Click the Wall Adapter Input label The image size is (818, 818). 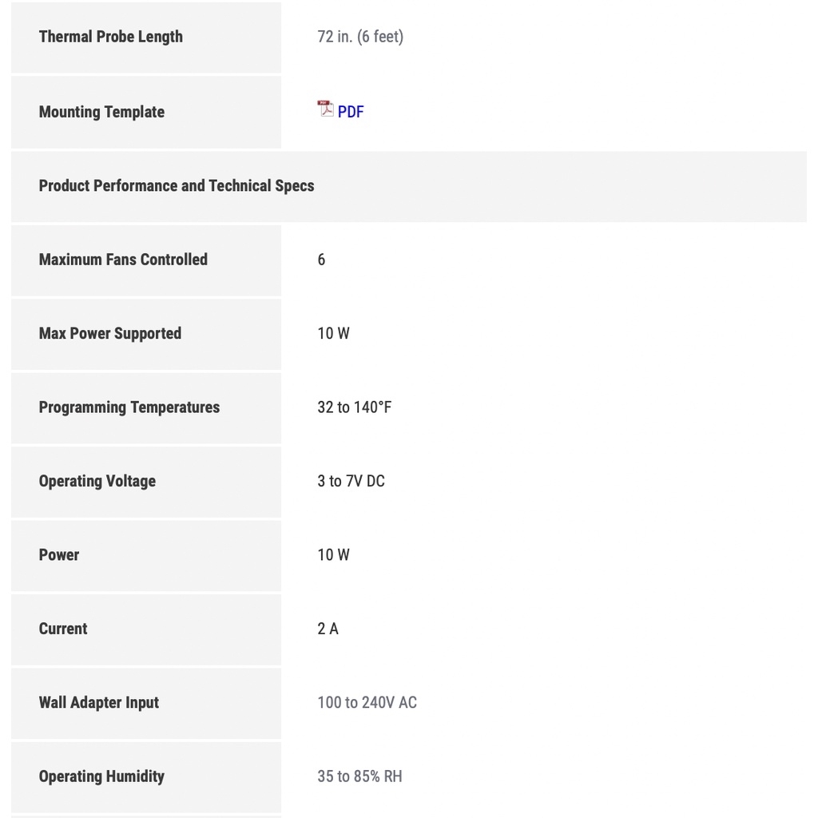99,703
